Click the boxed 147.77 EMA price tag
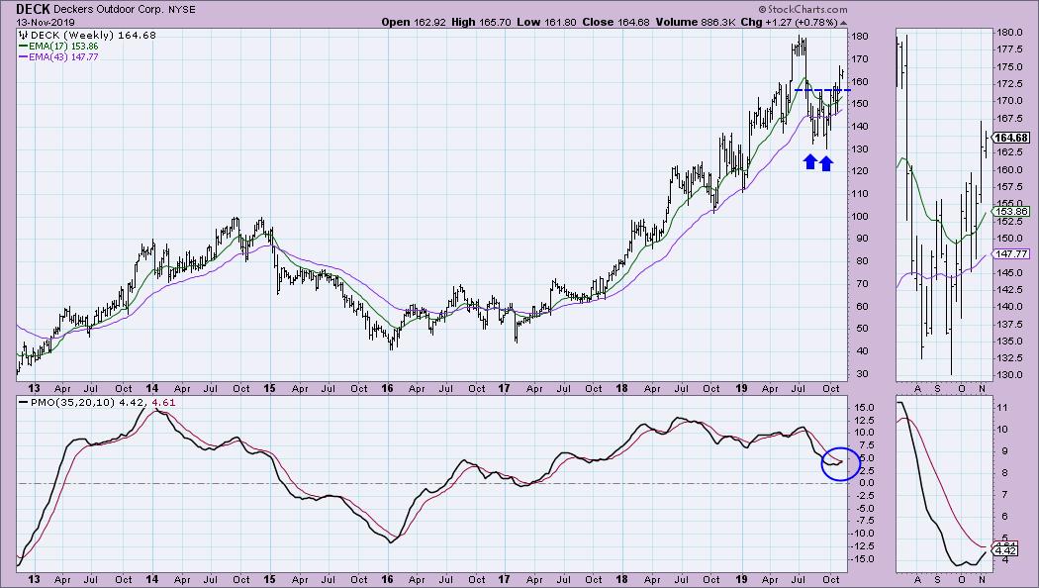Image resolution: width=1039 pixels, height=588 pixels. tap(1012, 253)
